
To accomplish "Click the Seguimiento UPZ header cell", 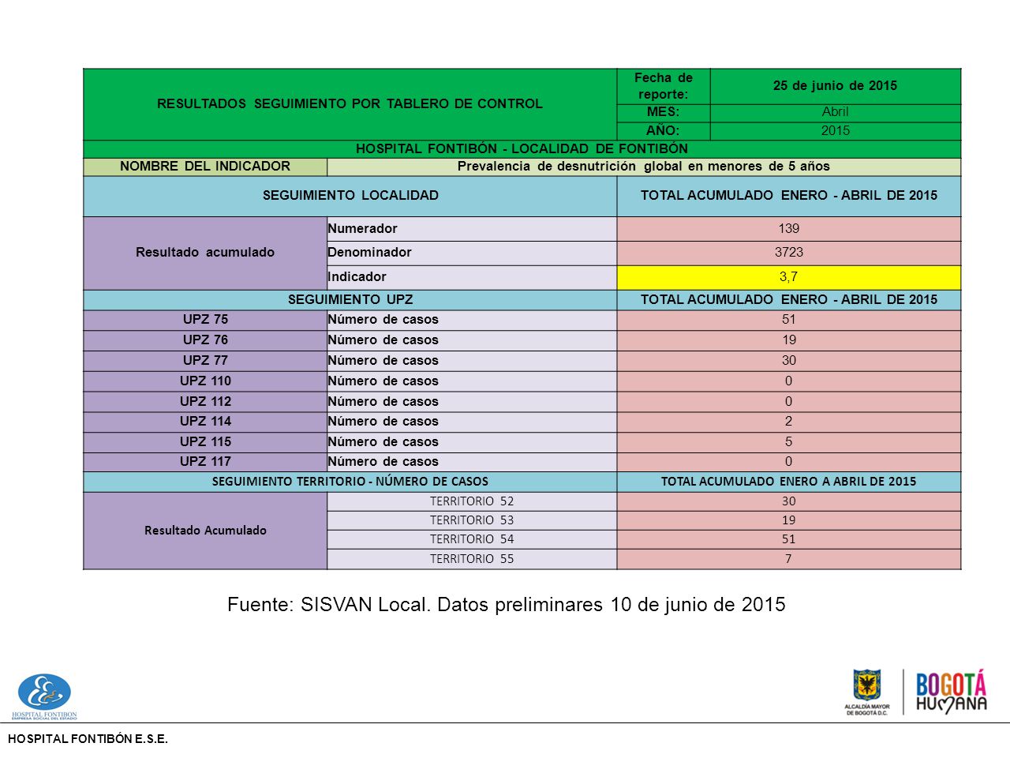I will click(350, 300).
